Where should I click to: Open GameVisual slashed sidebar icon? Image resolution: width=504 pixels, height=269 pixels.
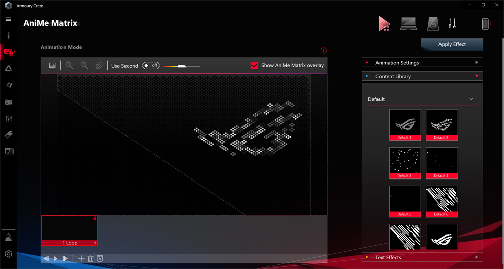click(x=9, y=85)
